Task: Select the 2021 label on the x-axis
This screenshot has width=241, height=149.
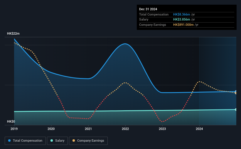Action: click(88, 129)
